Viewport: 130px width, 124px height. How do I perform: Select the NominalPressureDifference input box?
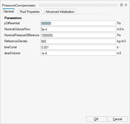78,35
